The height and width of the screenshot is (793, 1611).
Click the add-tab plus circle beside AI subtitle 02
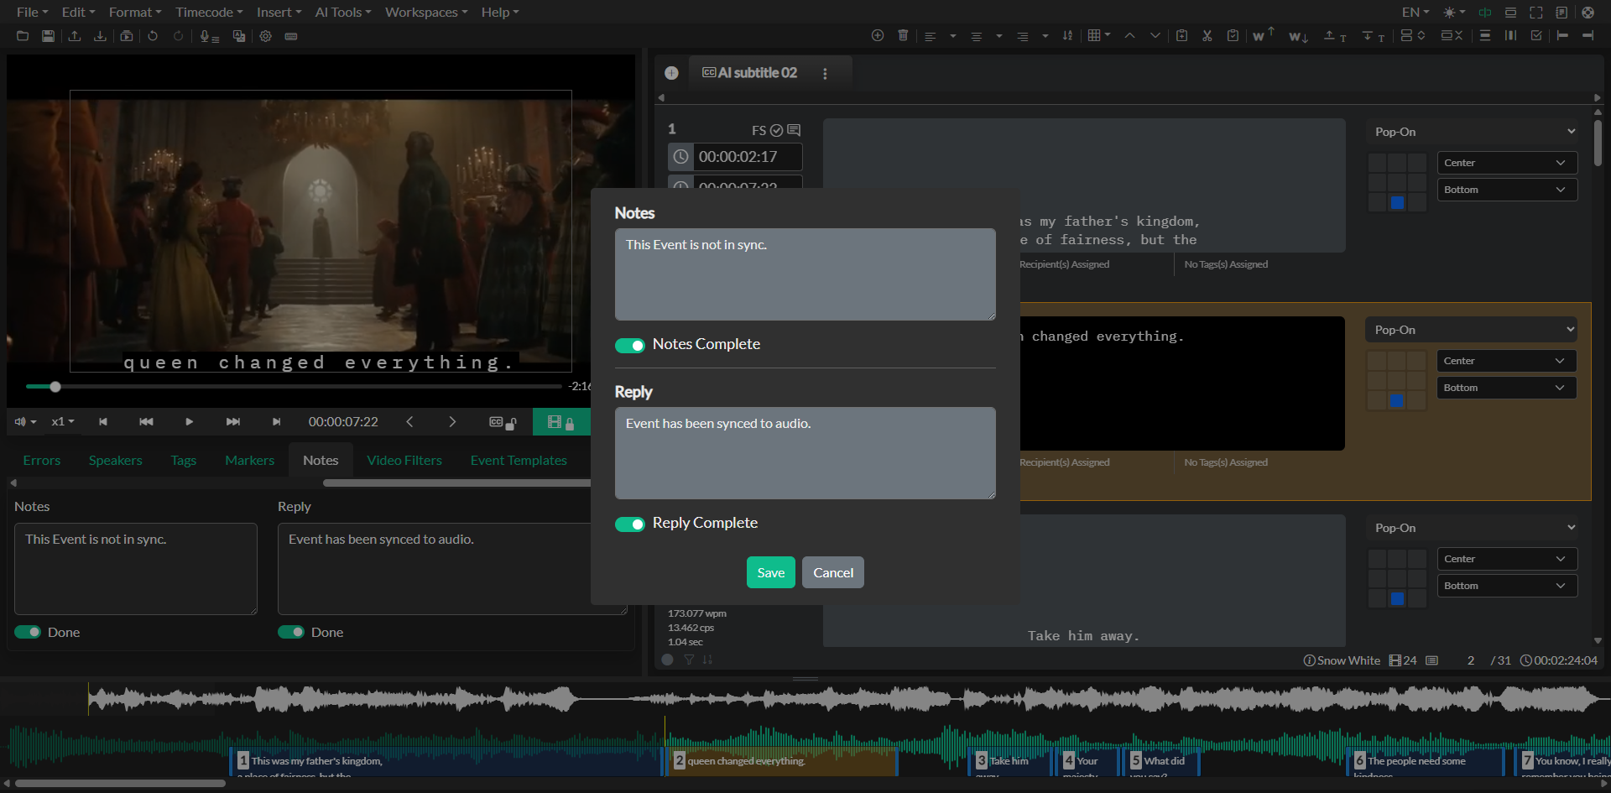pyautogui.click(x=671, y=73)
